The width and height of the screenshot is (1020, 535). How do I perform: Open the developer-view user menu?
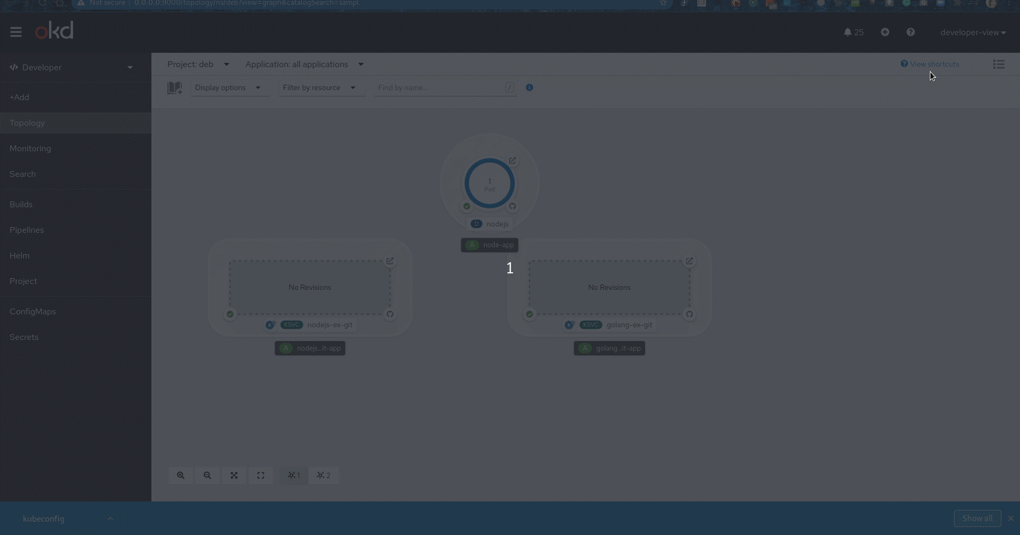click(x=973, y=33)
